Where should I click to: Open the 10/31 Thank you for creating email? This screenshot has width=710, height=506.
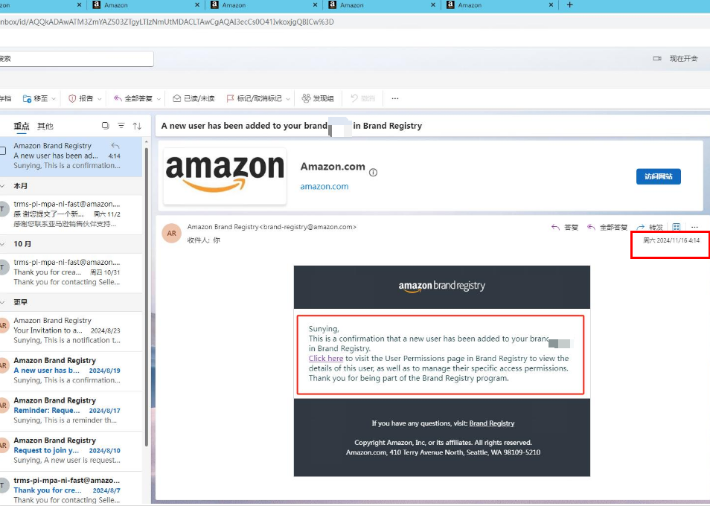pos(71,272)
